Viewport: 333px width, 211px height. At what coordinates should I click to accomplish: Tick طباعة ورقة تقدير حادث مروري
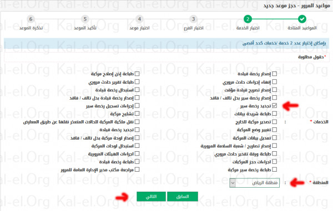coord(275,153)
